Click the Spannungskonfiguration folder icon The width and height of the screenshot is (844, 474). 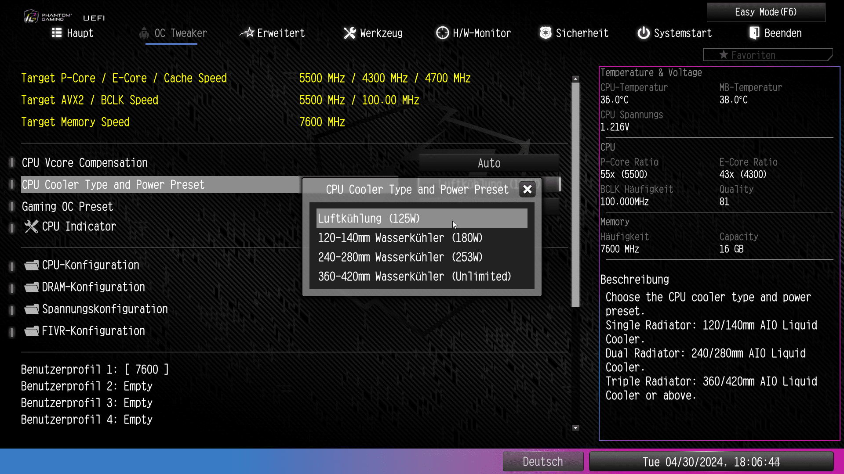tap(31, 309)
